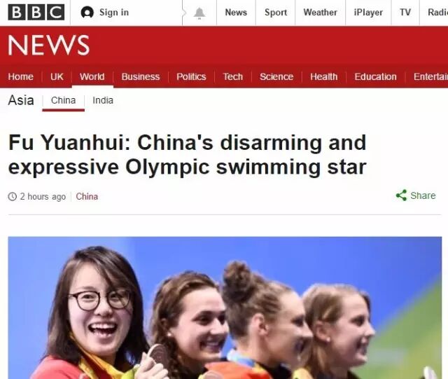The width and height of the screenshot is (448, 379).
Task: Click the BBC logo blocks
Action: click(x=36, y=13)
